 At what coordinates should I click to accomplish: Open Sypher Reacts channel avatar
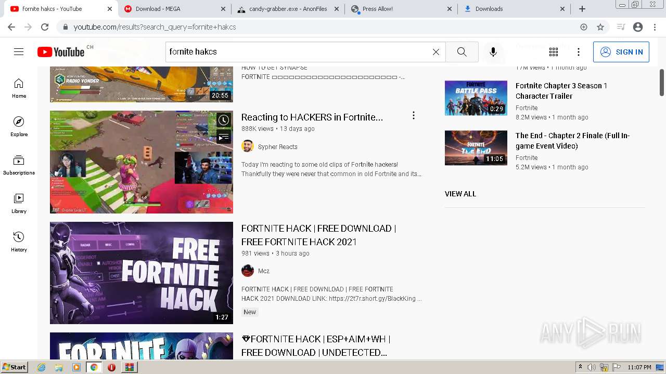click(248, 146)
